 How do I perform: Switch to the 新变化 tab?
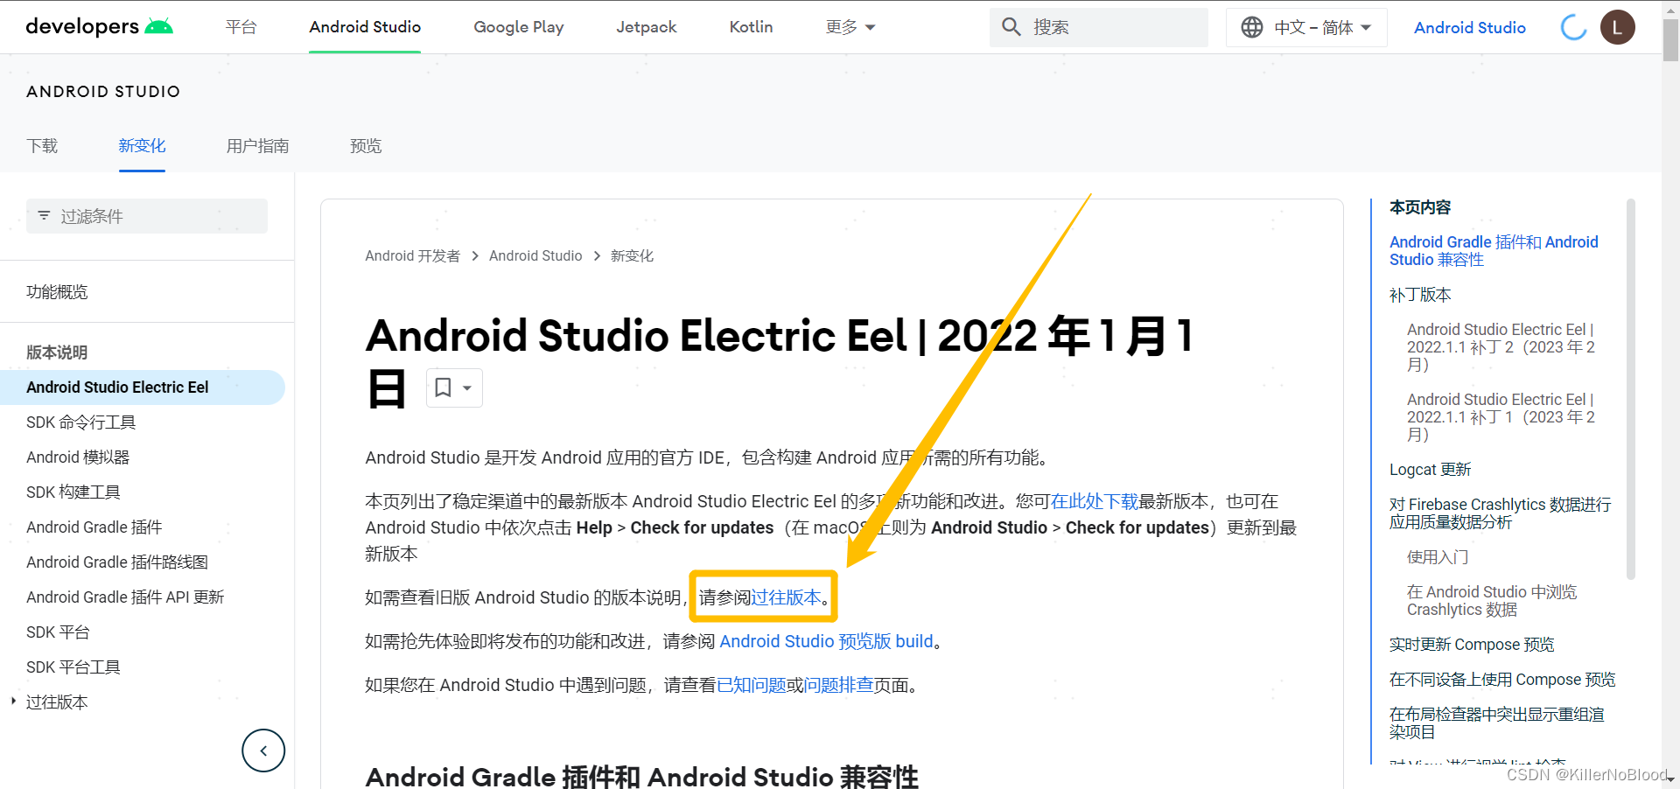142,145
